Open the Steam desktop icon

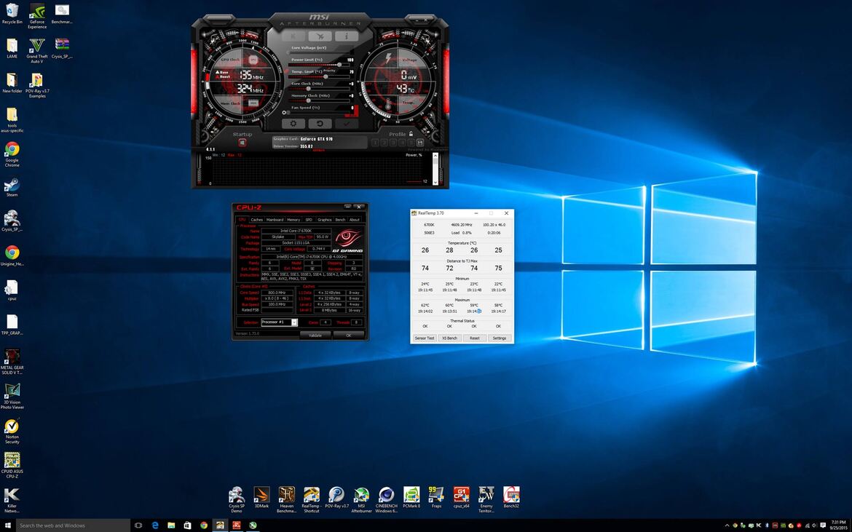[12, 187]
